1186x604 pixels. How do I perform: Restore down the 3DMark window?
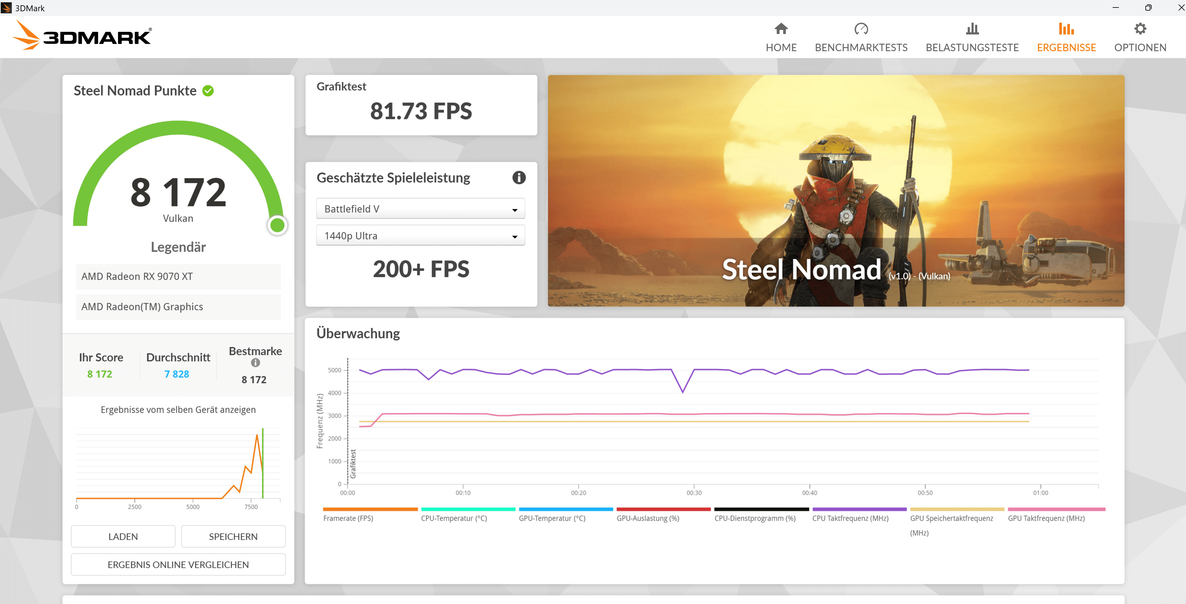1148,7
